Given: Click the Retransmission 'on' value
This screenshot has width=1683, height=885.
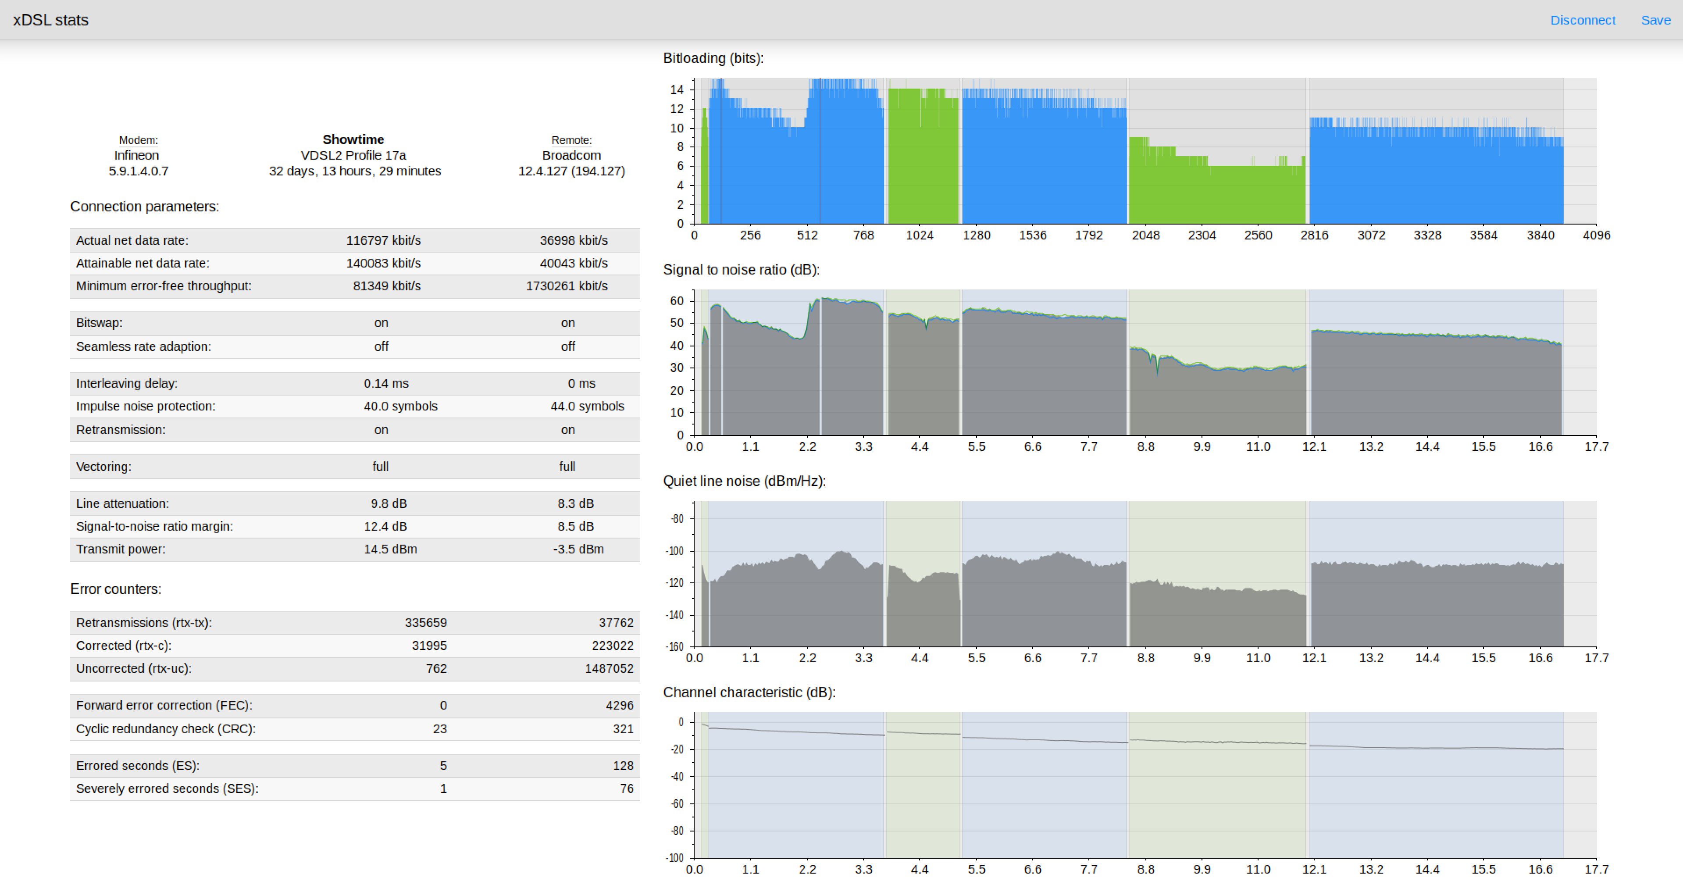Looking at the screenshot, I should coord(381,430).
